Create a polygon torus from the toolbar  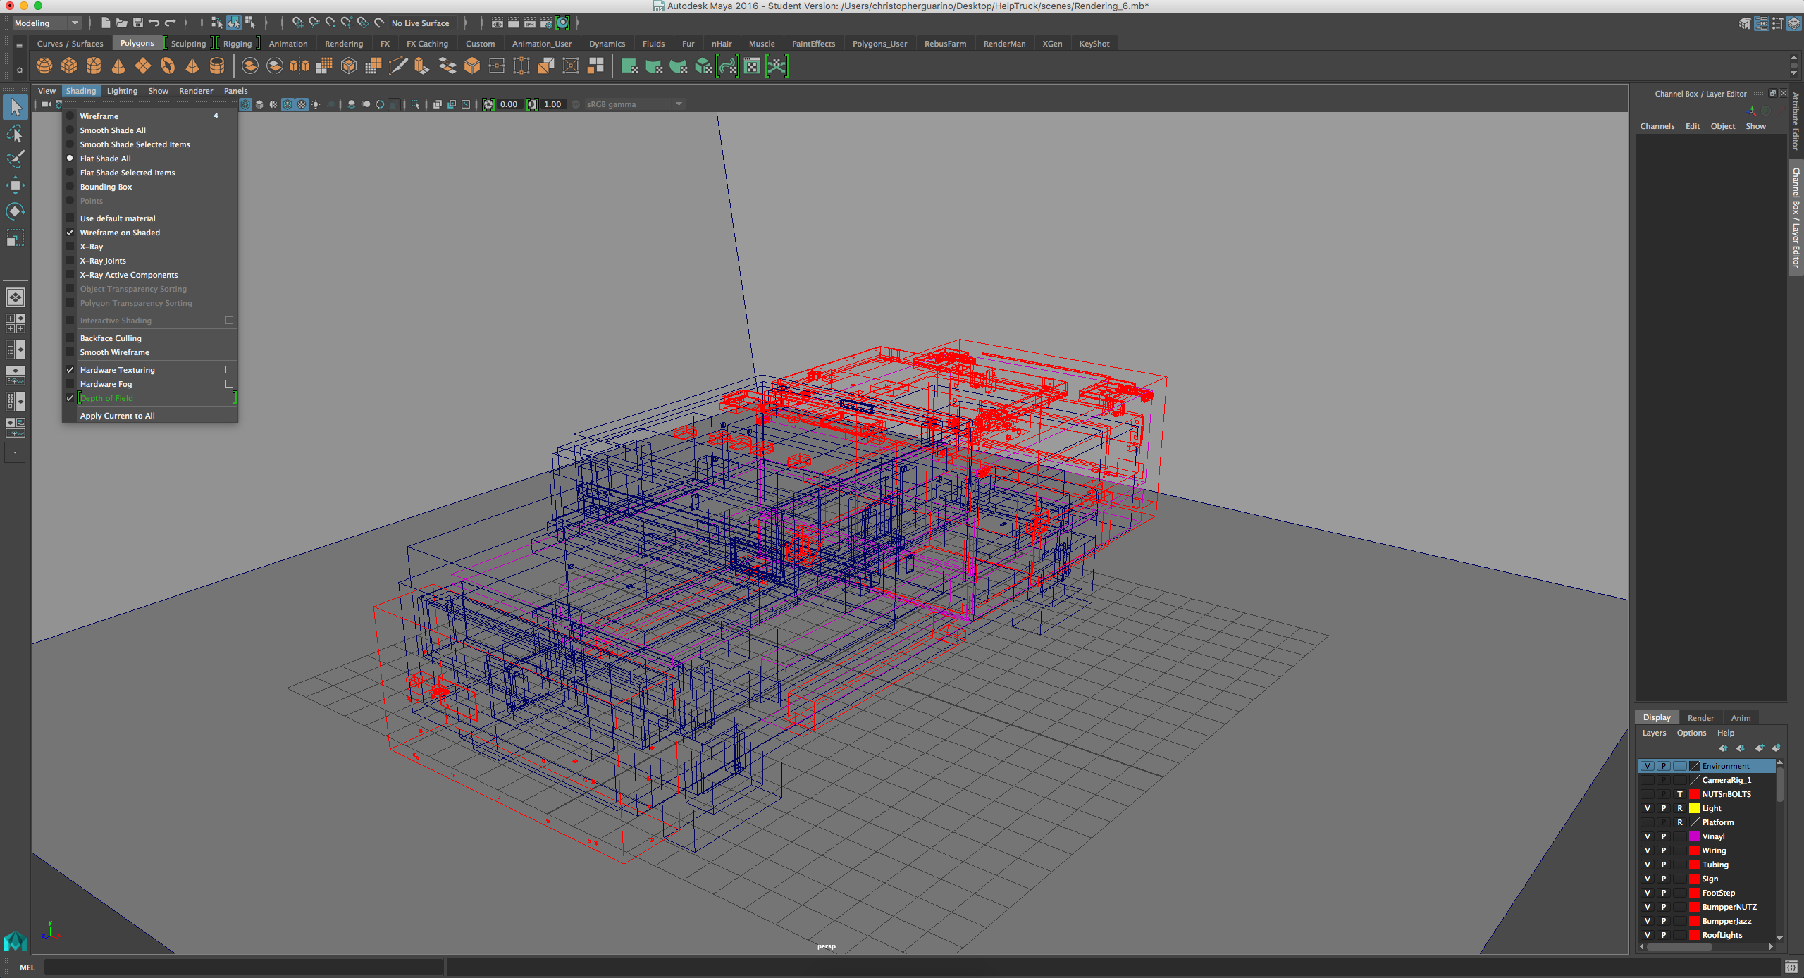tap(168, 66)
